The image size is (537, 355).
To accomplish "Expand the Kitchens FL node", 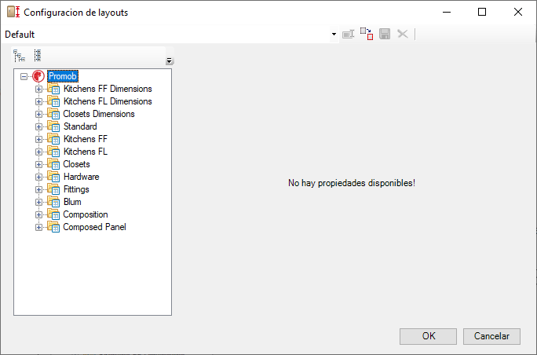I will coord(38,152).
